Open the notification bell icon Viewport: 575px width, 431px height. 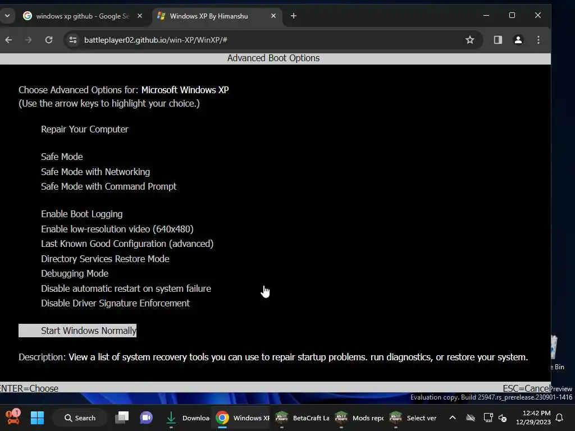click(x=560, y=418)
